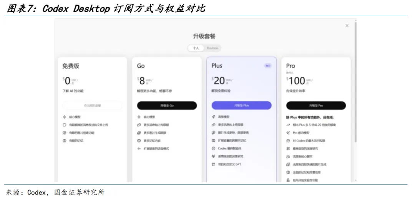Click the 高级模型 feature text in Plus
The image size is (415, 201).
224,117
